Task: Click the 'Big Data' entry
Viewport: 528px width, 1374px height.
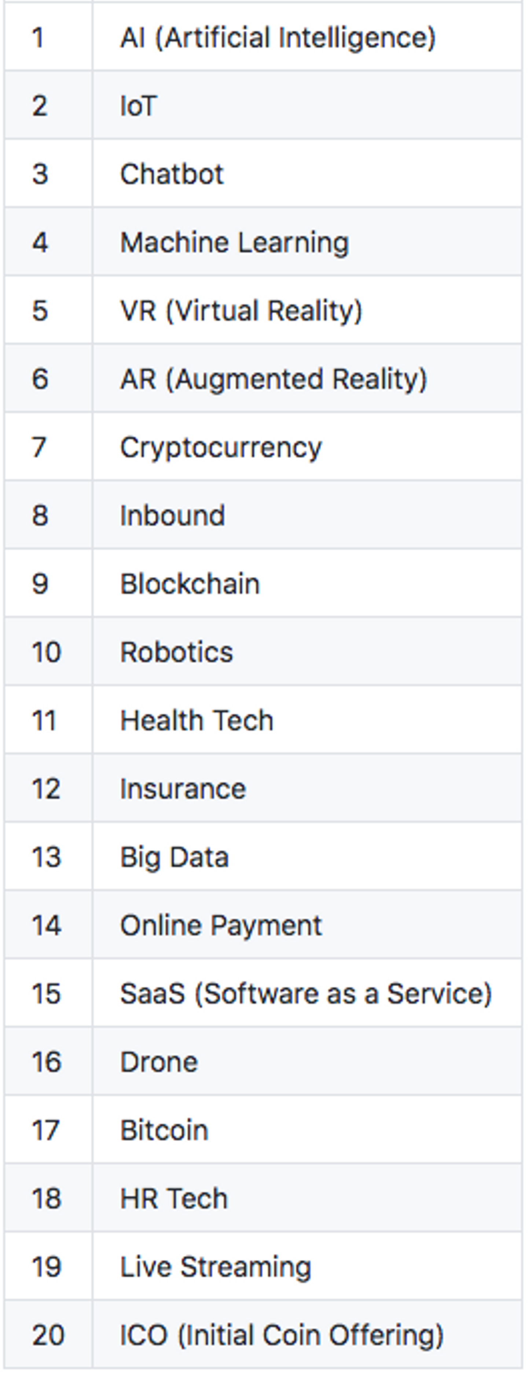Action: (174, 857)
